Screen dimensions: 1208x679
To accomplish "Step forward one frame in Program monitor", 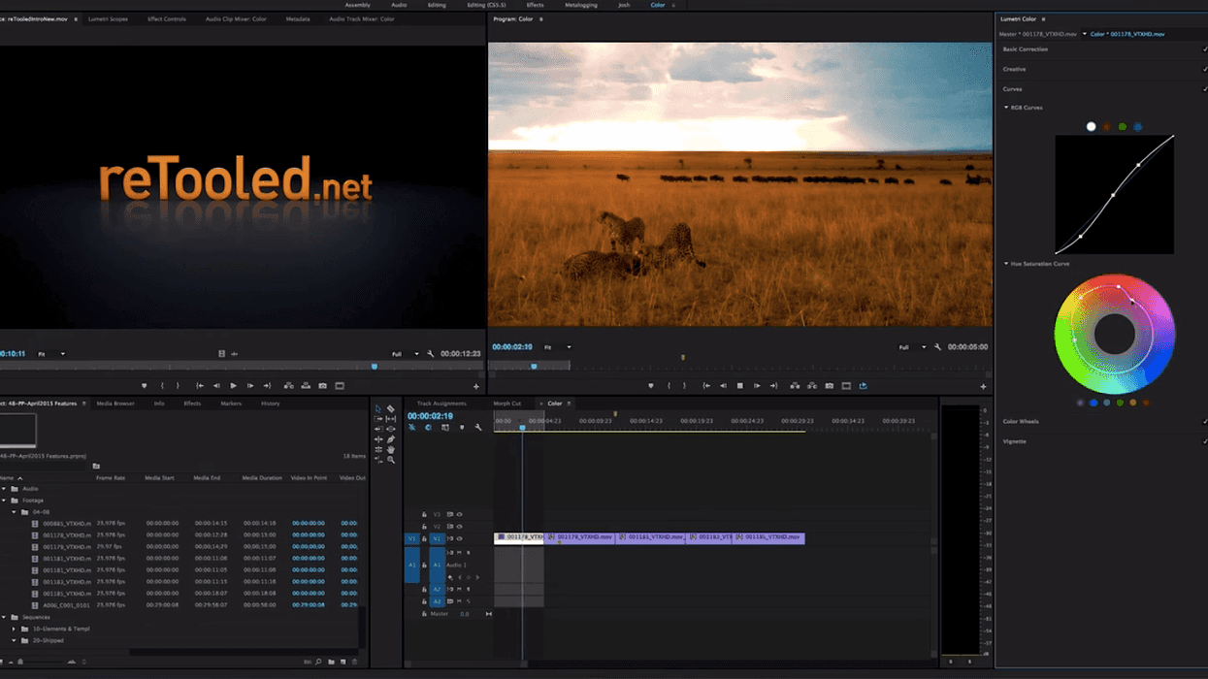I will coord(757,386).
